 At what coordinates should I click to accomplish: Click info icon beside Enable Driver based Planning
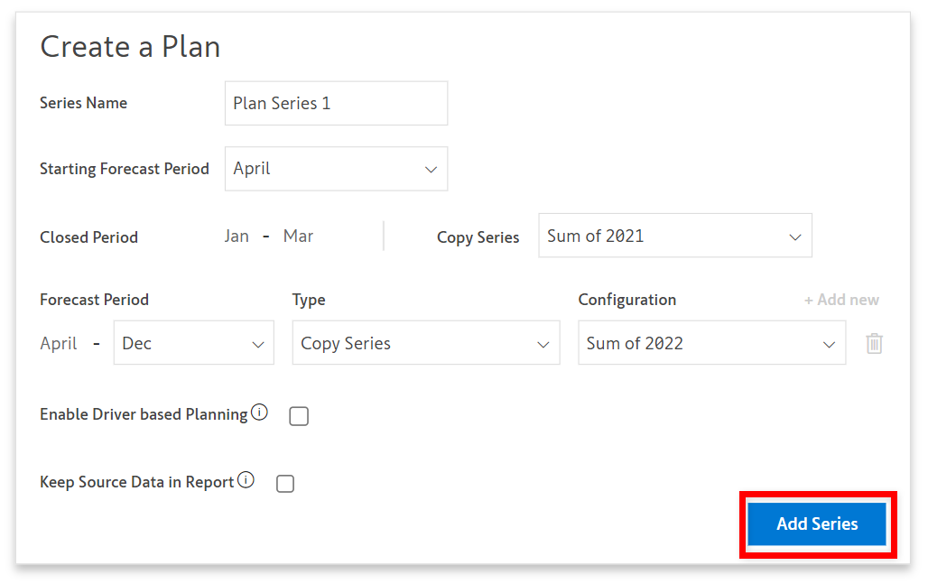click(260, 413)
